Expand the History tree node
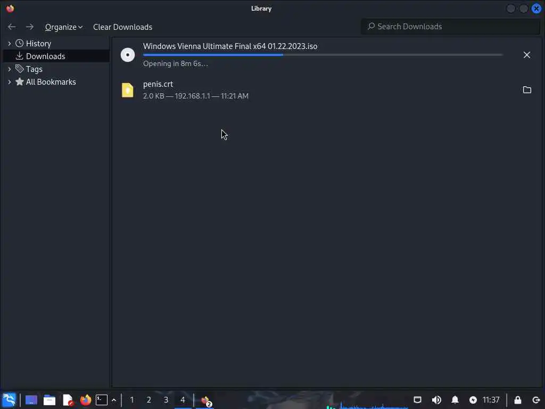545x409 pixels. click(10, 44)
